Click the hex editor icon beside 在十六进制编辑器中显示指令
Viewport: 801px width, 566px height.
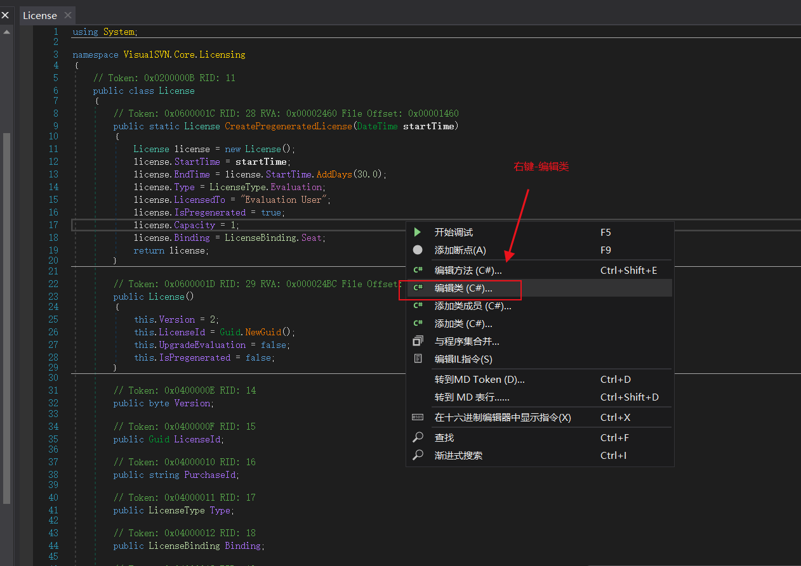pyautogui.click(x=418, y=417)
